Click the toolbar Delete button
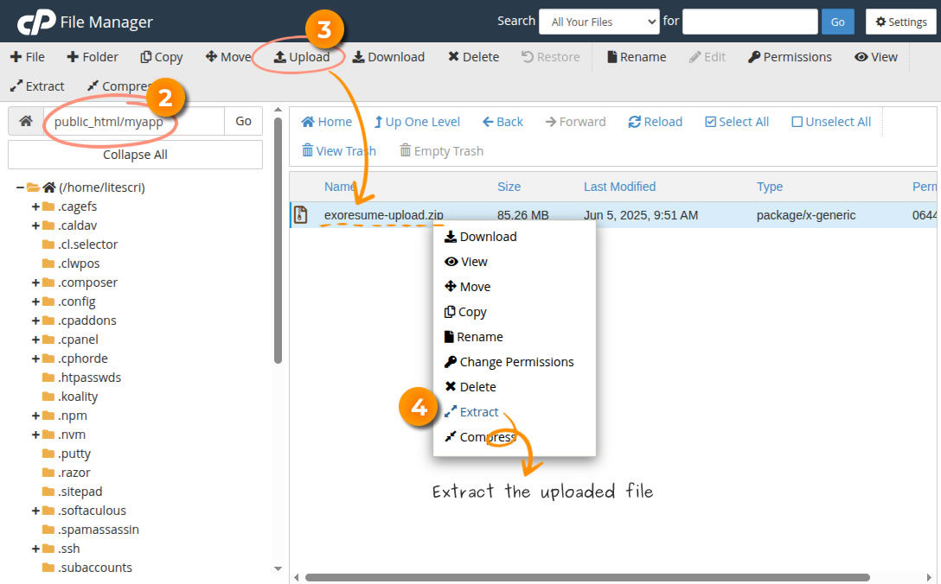The width and height of the screenshot is (941, 584). coord(473,57)
